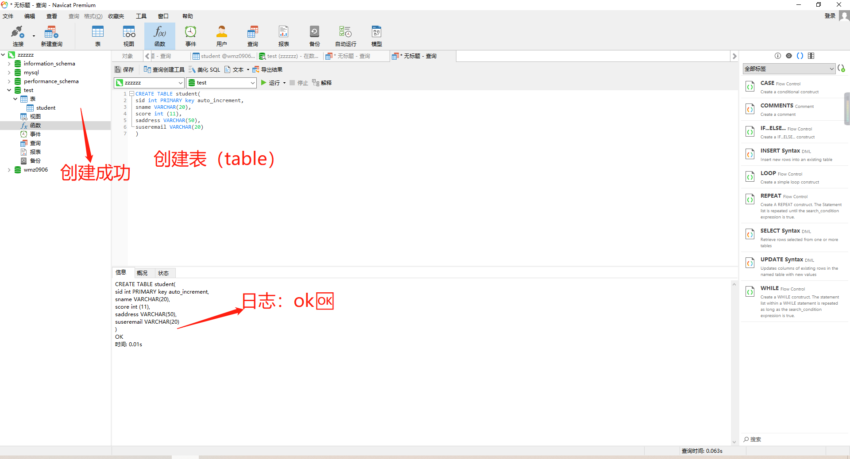Switch to test (zzzzzz) tab
Image resolution: width=850 pixels, height=459 pixels.
tap(289, 56)
